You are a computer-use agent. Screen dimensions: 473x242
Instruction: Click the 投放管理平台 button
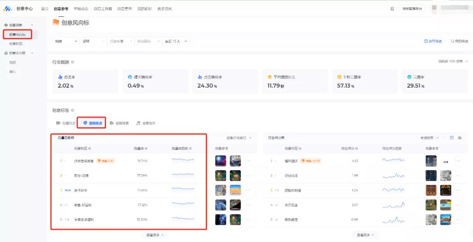[413, 9]
